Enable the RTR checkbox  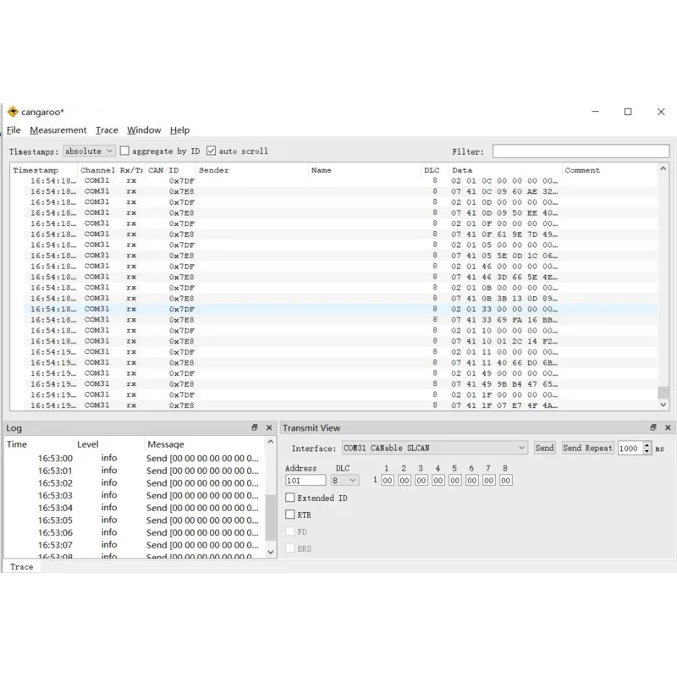coord(290,515)
